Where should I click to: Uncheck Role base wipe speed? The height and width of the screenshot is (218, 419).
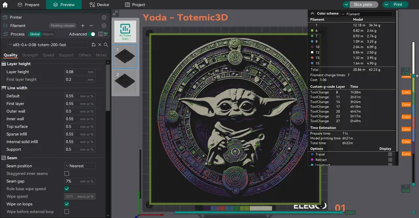[67, 189]
